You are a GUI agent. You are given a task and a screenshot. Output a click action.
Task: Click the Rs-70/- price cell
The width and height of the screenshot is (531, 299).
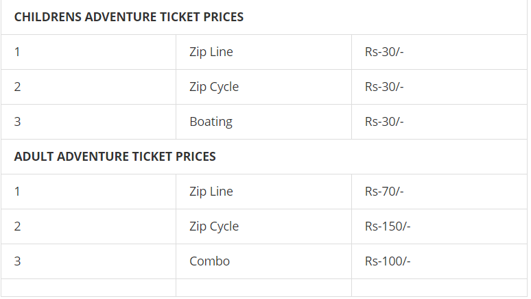pyautogui.click(x=384, y=192)
